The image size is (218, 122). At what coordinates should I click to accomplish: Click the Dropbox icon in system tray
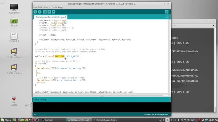point(203,120)
